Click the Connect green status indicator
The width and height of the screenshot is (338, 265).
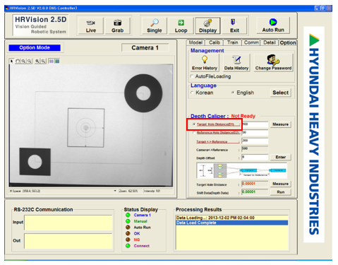(128, 246)
